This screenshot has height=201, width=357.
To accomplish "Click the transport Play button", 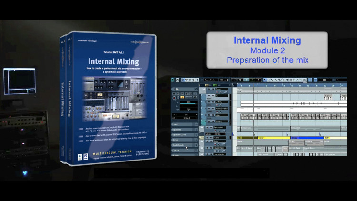I will tap(252, 80).
